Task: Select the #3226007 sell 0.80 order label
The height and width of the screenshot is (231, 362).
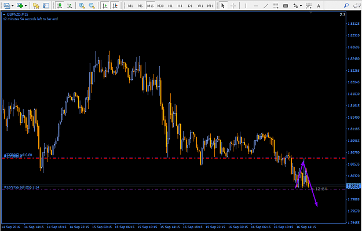Action: click(18, 155)
